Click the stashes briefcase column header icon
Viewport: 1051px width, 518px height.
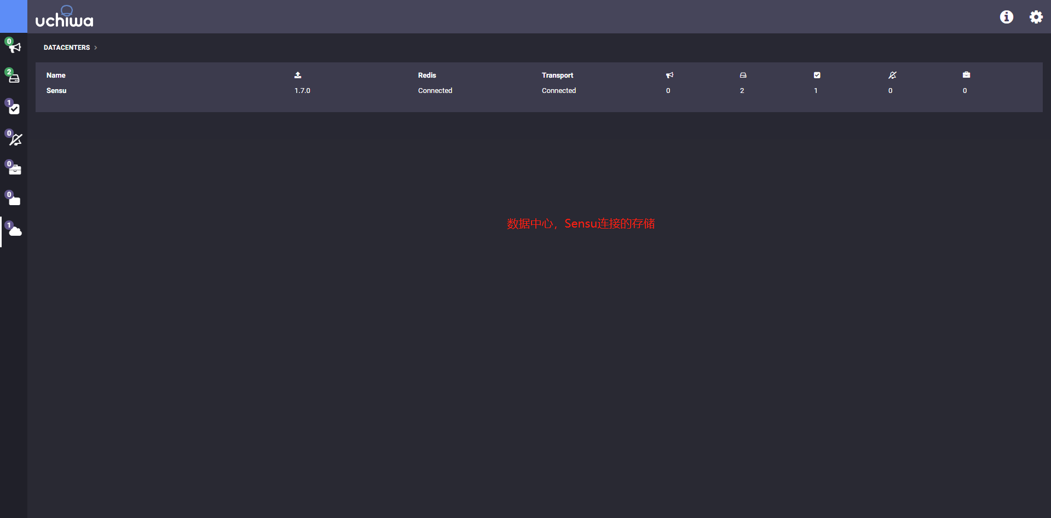click(966, 75)
